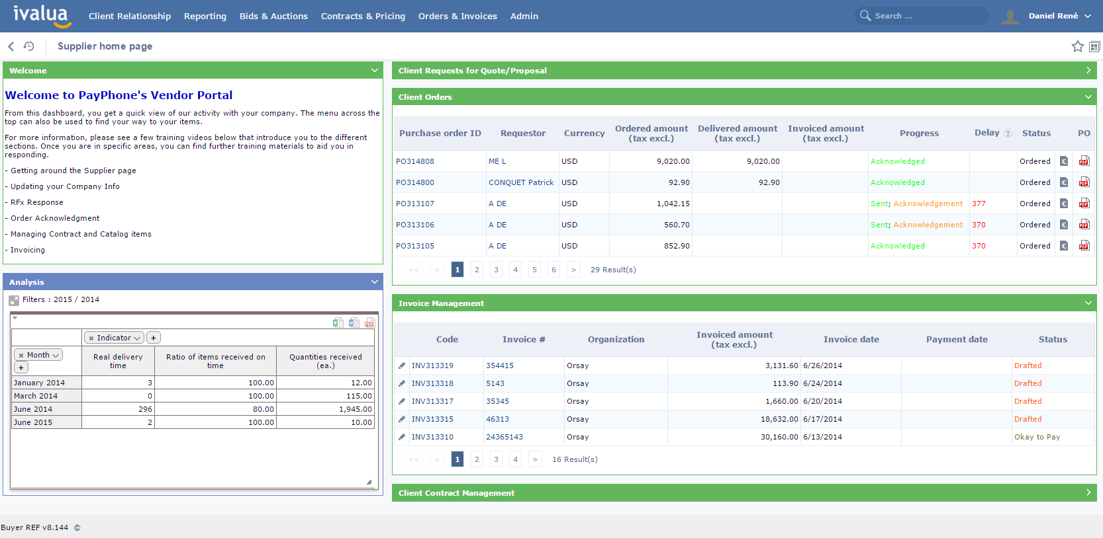The height and width of the screenshot is (538, 1103).
Task: Open PDF for order PO313107
Action: point(1084,204)
